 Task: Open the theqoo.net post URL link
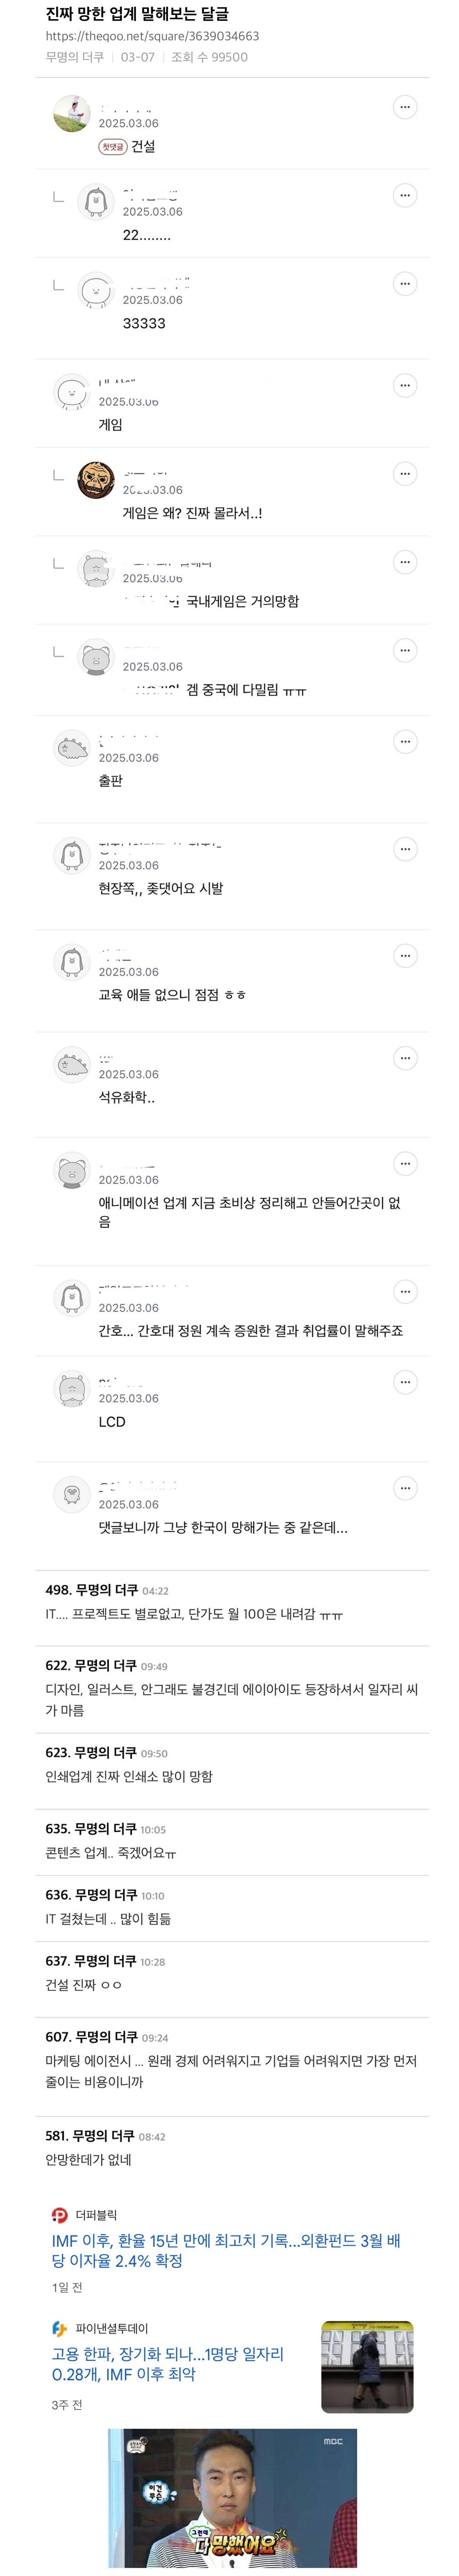coord(152,36)
